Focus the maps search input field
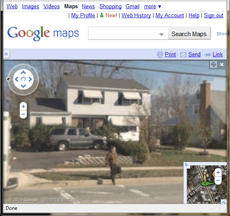Screen dimensions: 230x216 (x=128, y=33)
